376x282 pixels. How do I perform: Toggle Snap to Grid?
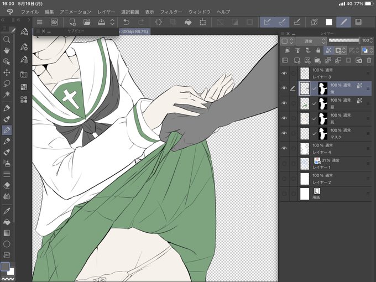297,22
